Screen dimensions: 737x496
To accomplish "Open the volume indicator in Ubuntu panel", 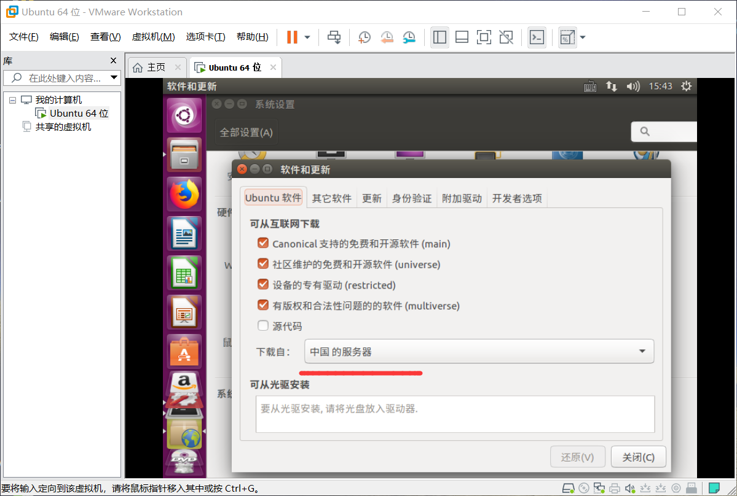I will tap(633, 87).
